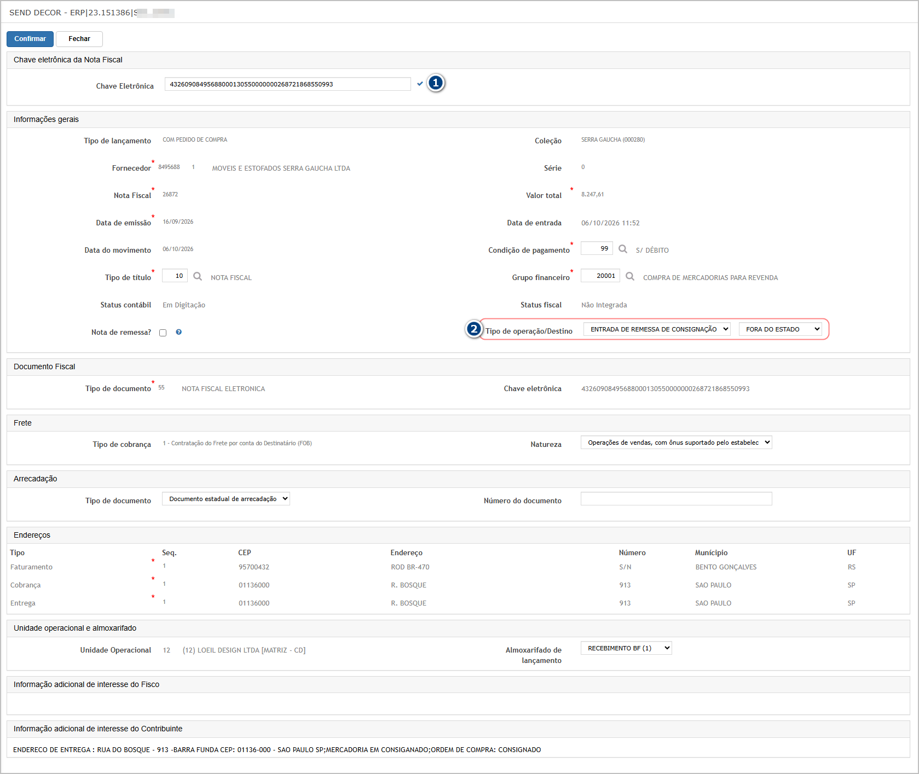This screenshot has width=919, height=774.
Task: Click the Tipo de cobrança FOB freight text
Action: (x=237, y=443)
